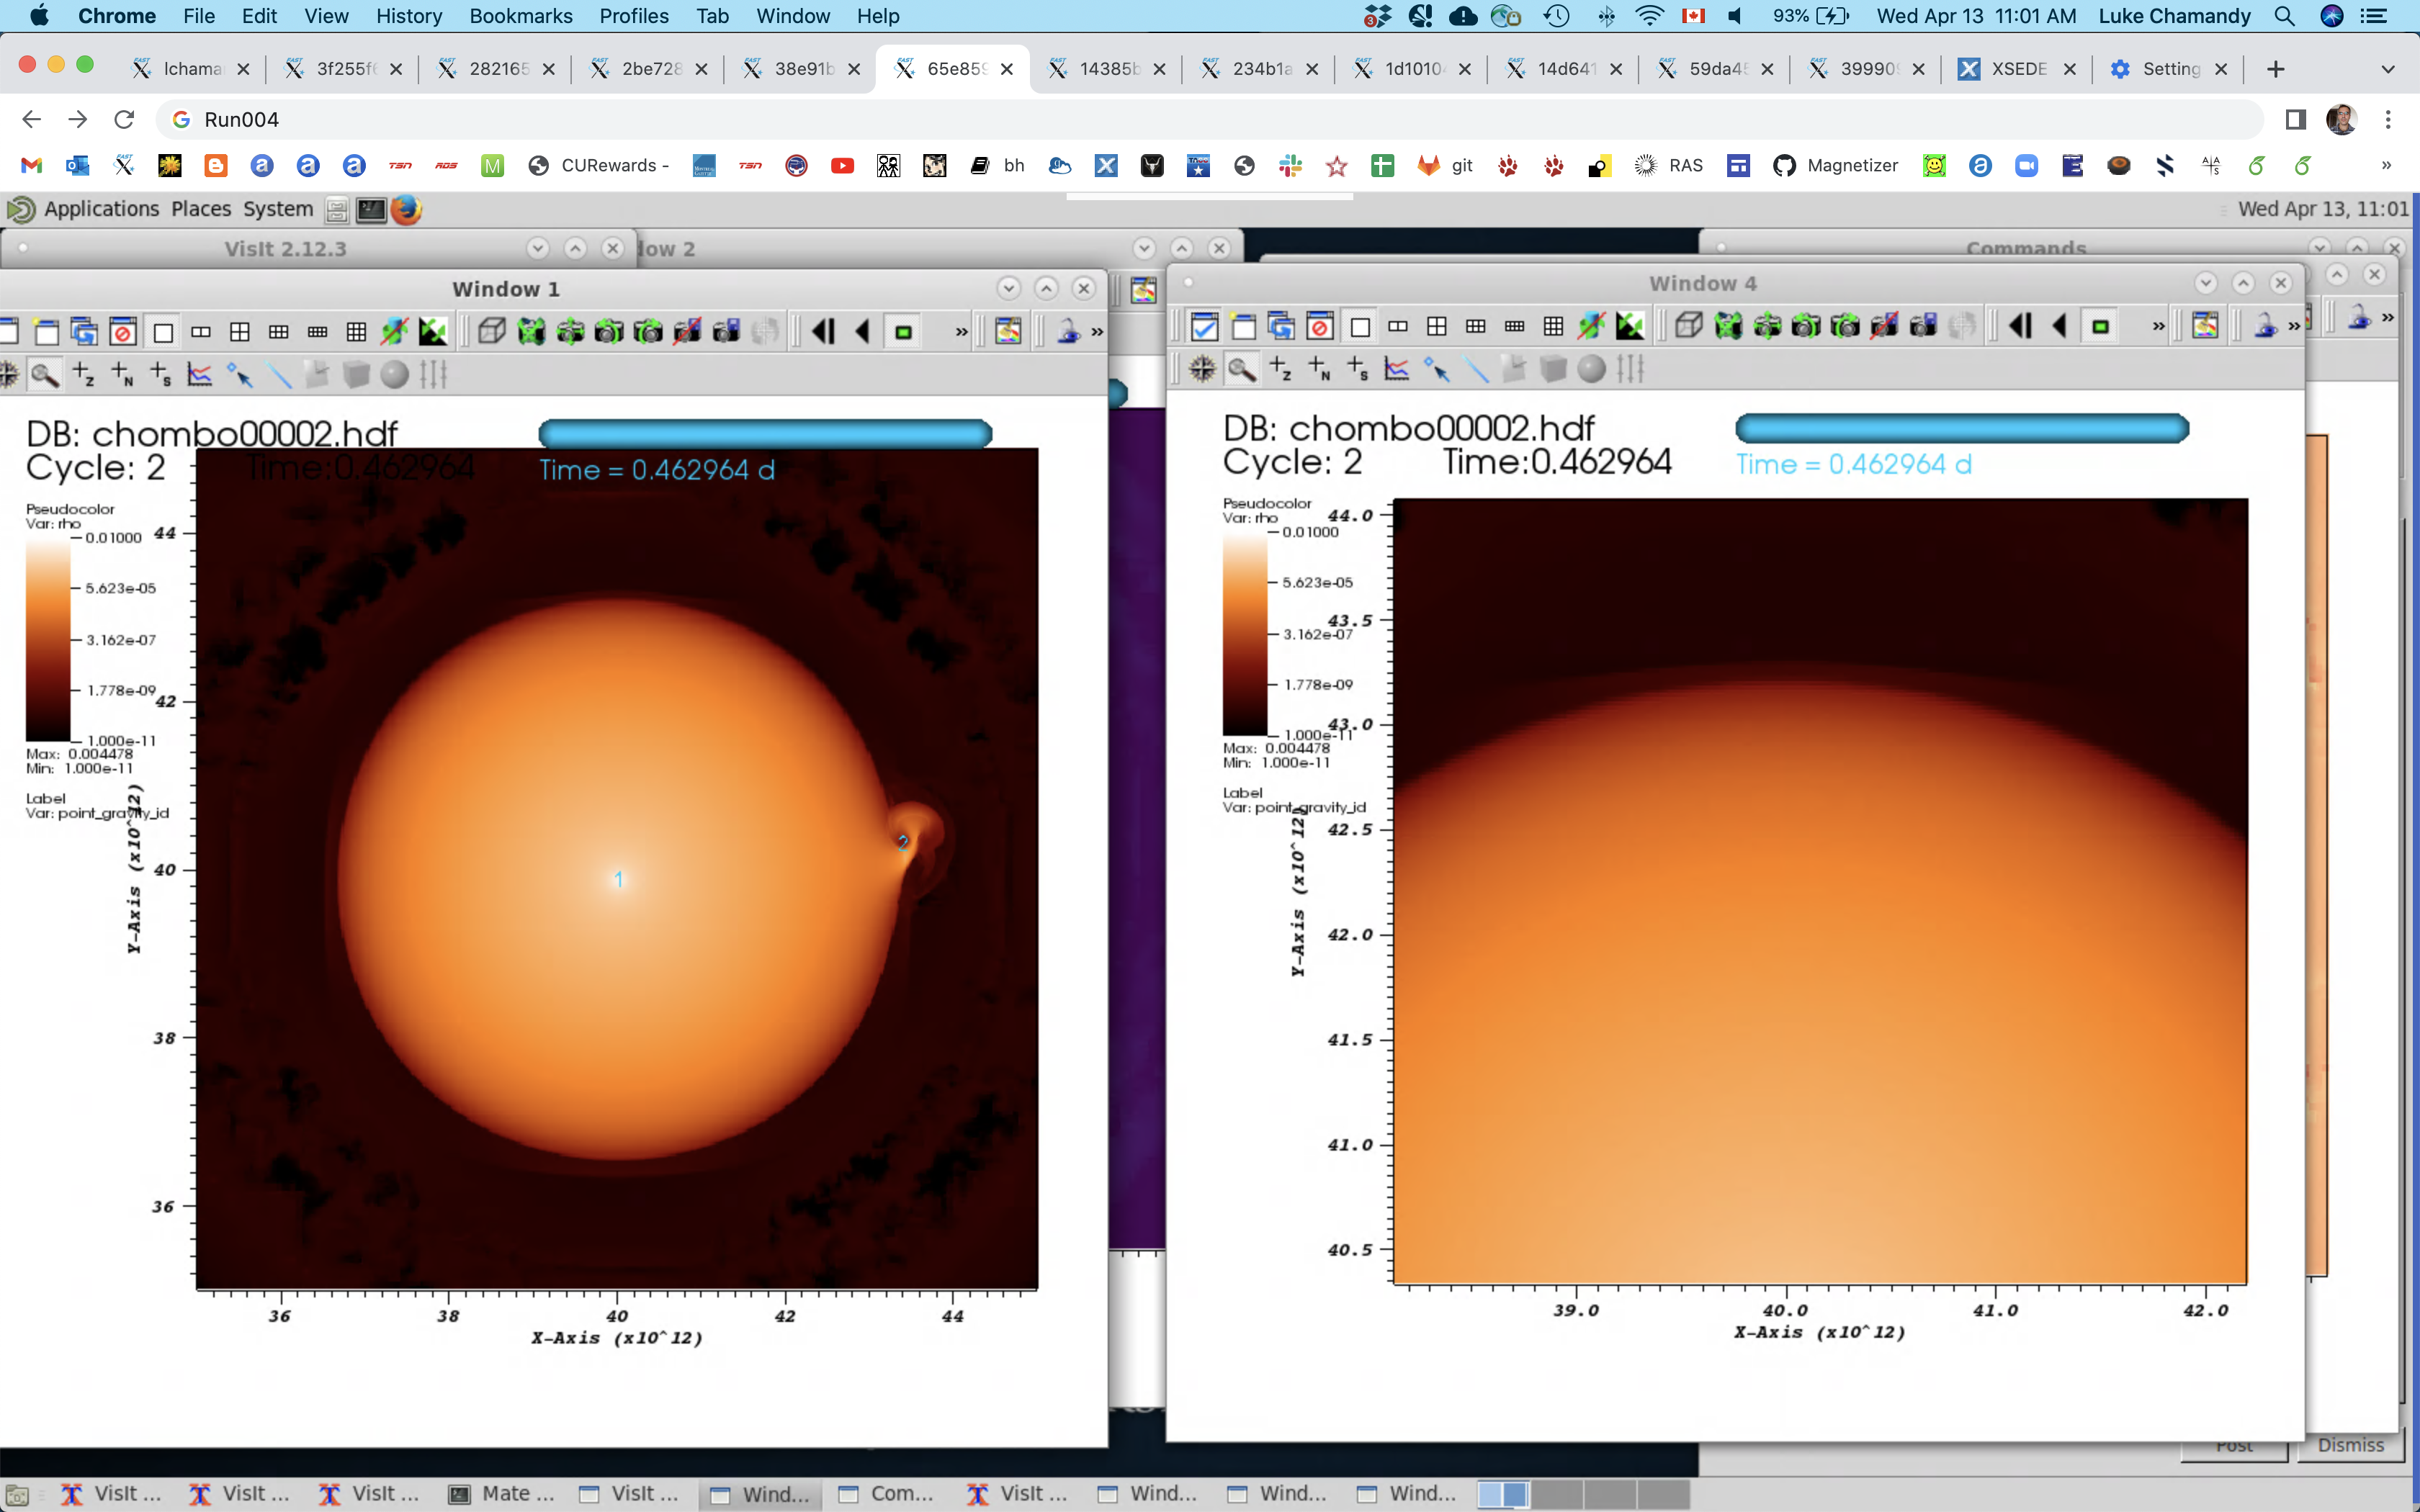Viewport: 2420px width, 1512px height.
Task: Toggle inverted background colors in Window 1
Action: [433, 332]
